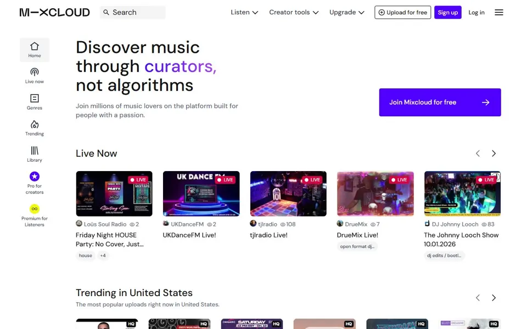527x329 pixels.
Task: Open the hamburger menu icon
Action: pyautogui.click(x=499, y=13)
